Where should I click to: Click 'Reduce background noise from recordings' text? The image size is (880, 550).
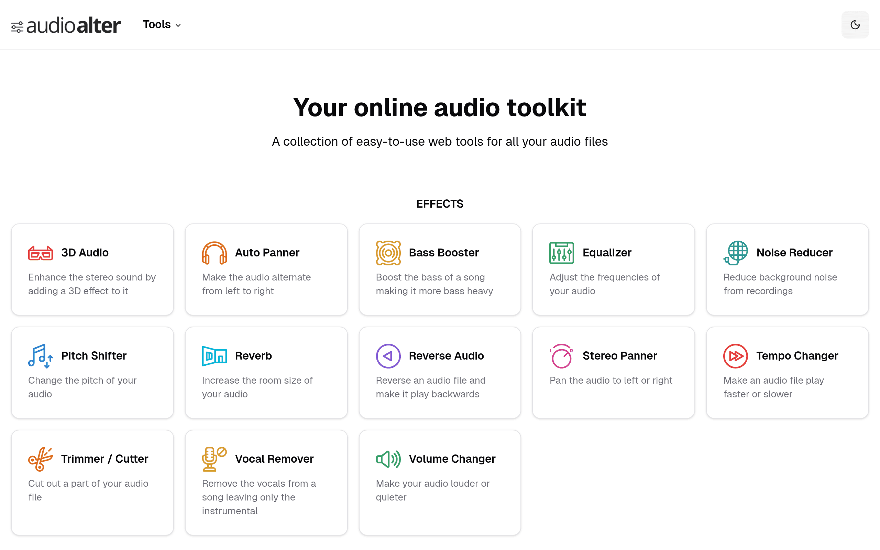780,284
